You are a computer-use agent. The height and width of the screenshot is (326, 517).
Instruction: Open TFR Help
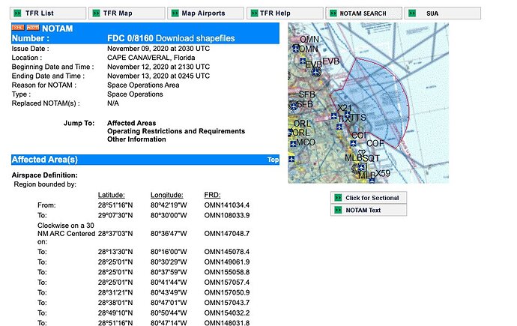pyautogui.click(x=285, y=13)
